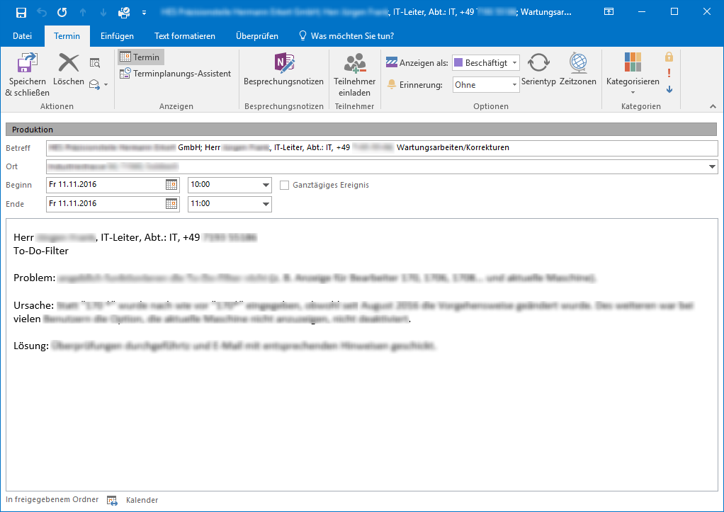The height and width of the screenshot is (512, 724).
Task: Click the Problem: label in body
Action: coord(35,278)
